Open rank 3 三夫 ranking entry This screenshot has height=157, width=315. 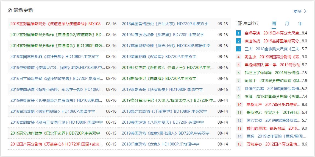pyautogui.click(x=273, y=49)
